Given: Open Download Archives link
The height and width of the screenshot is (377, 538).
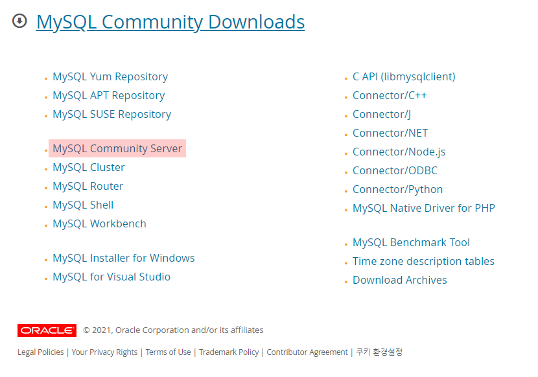Looking at the screenshot, I should [400, 280].
